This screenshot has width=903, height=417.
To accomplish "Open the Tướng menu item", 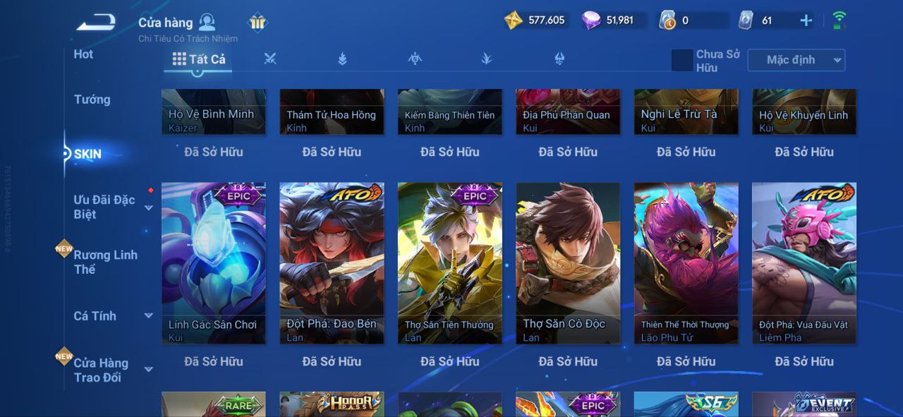I will pos(92,99).
